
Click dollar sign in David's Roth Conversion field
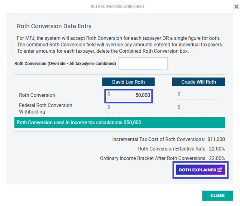(x=109, y=94)
